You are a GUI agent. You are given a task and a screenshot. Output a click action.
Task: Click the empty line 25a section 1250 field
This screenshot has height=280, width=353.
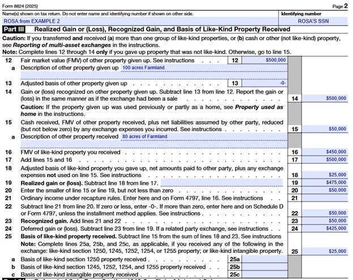(x=265, y=259)
